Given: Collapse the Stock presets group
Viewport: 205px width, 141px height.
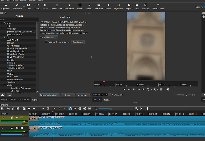Looking at the screenshot, I should tap(1, 37).
